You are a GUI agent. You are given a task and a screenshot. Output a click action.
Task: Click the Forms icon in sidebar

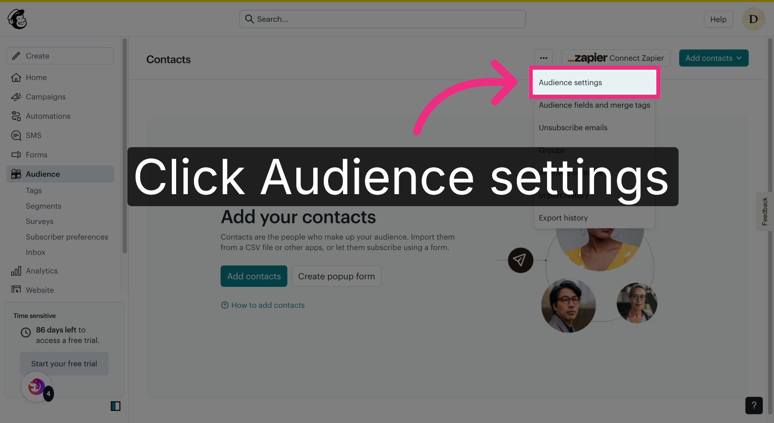(x=16, y=155)
